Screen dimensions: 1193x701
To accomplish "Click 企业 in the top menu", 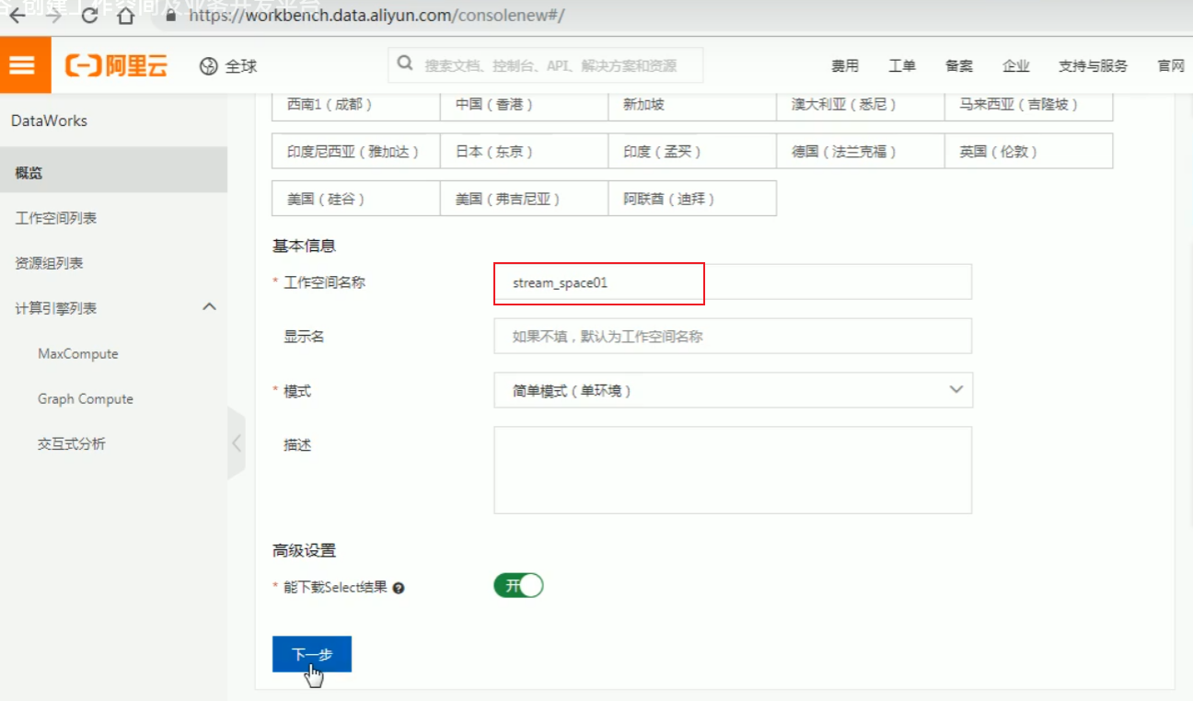I will click(x=1016, y=66).
